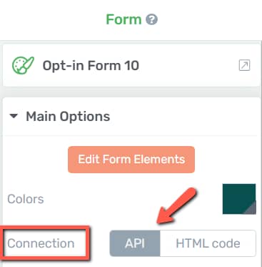This screenshot has width=262, height=267.
Task: Open the form template external-link icon
Action: 244,65
